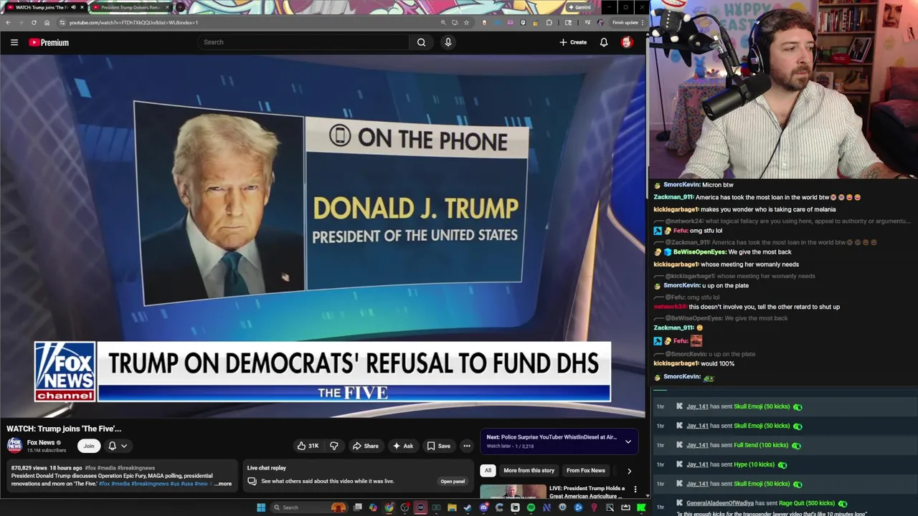Viewport: 918px width, 516px height.
Task: Open the browser extensions puzzle icon
Action: click(549, 22)
